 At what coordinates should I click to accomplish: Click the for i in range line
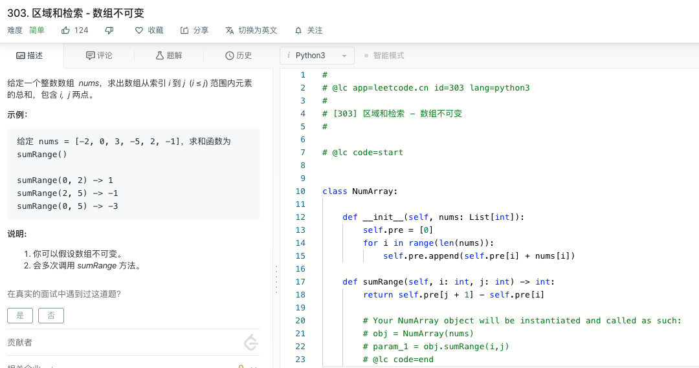[x=428, y=243]
